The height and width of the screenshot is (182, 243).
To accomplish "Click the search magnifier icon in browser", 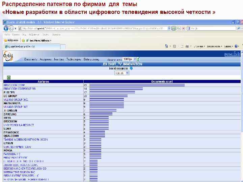I will (x=239, y=28).
